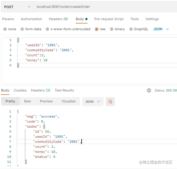Select the none body type radio
The height and width of the screenshot is (169, 177).
pos(5,29)
